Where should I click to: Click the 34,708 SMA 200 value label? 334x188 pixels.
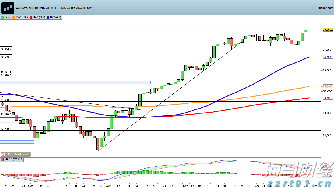pyautogui.click(x=327, y=98)
